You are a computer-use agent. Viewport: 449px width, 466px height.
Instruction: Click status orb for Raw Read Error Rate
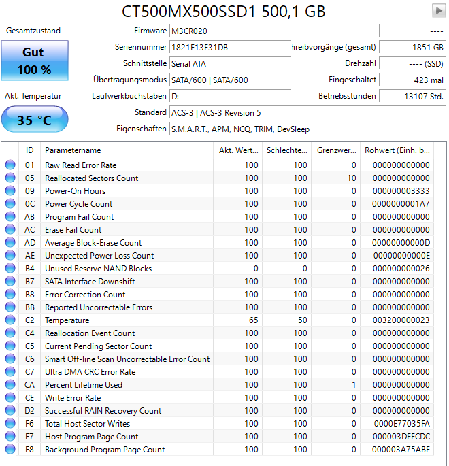(x=10, y=165)
